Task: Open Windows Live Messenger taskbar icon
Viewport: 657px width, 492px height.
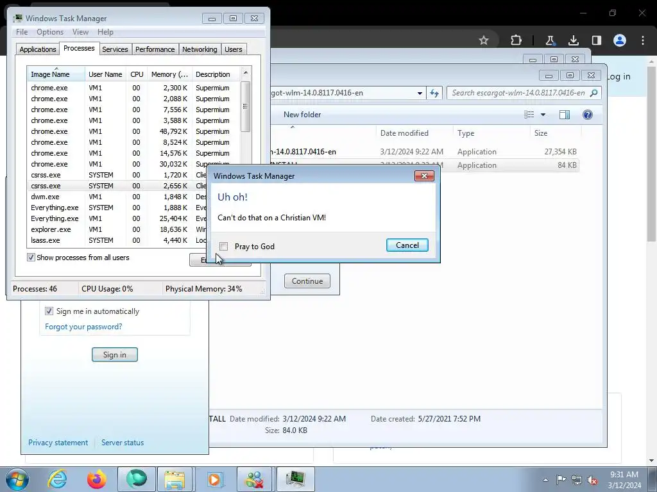Action: click(x=254, y=479)
